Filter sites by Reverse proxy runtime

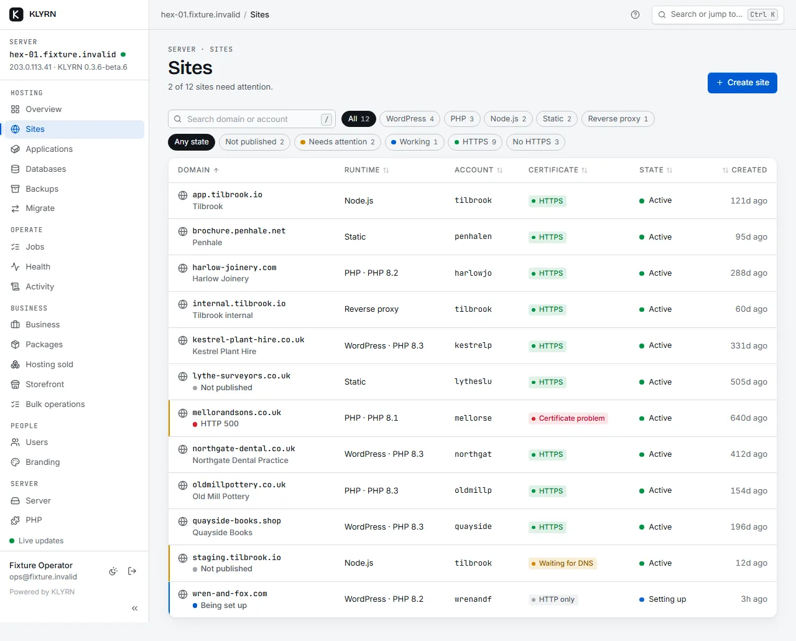click(618, 119)
